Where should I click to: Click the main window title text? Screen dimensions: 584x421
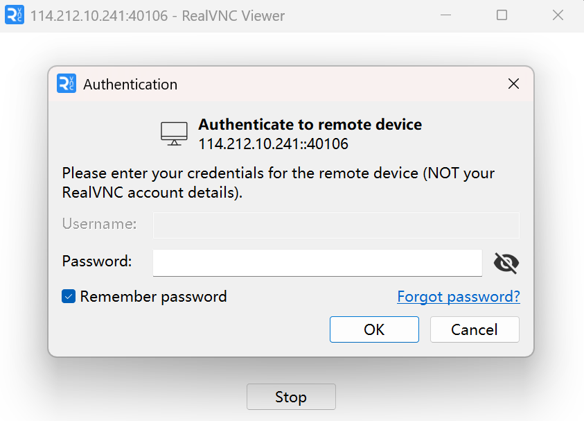(x=157, y=15)
